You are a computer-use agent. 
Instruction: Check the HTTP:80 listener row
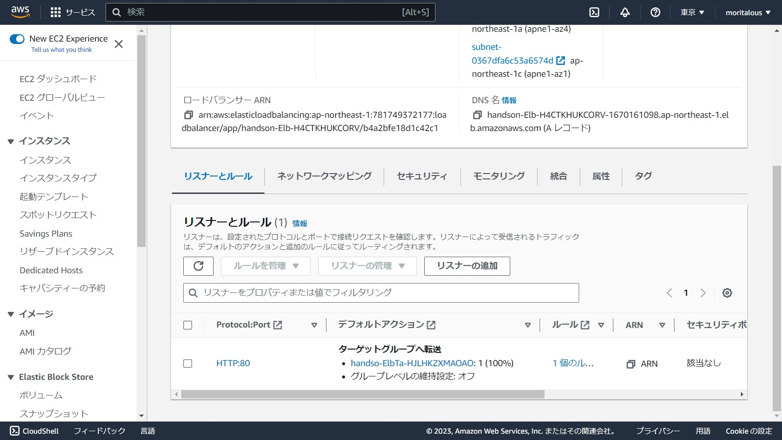[188, 363]
